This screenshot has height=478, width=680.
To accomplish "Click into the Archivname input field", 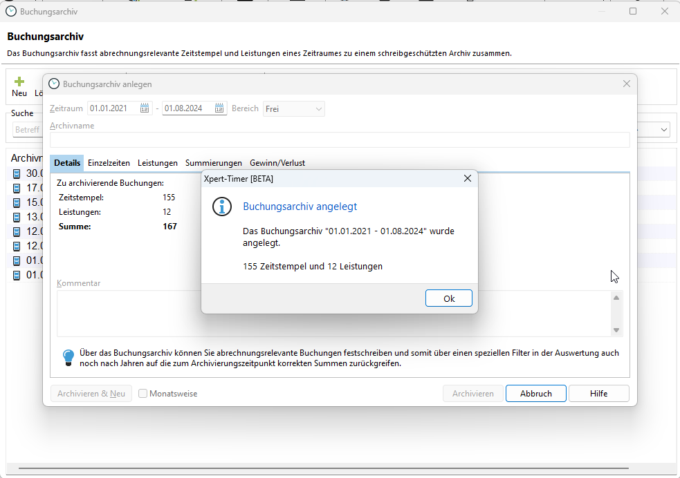I will 339,140.
